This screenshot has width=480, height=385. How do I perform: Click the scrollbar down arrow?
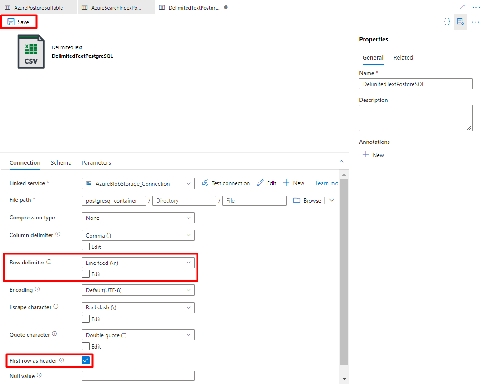tap(344, 379)
